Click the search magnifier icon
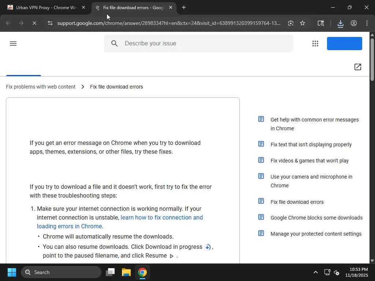 [x=114, y=44]
